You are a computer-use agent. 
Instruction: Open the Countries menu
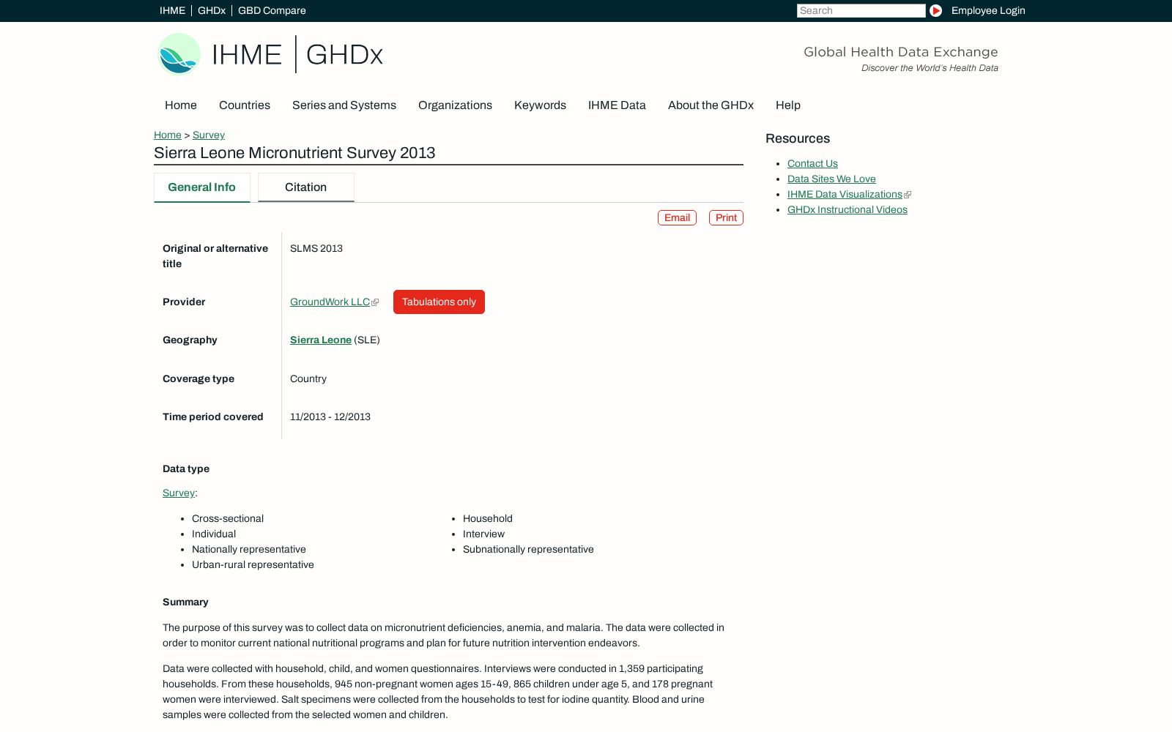point(245,105)
